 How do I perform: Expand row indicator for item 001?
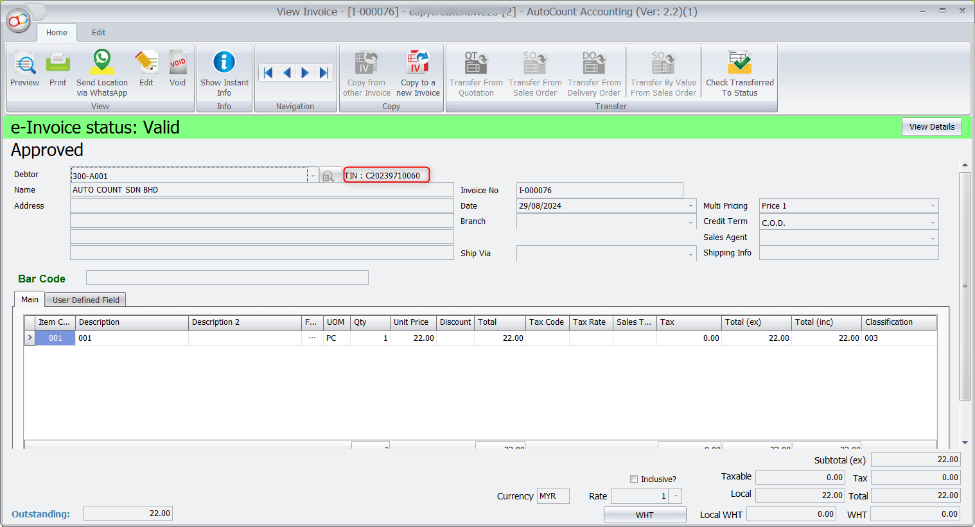pyautogui.click(x=30, y=338)
